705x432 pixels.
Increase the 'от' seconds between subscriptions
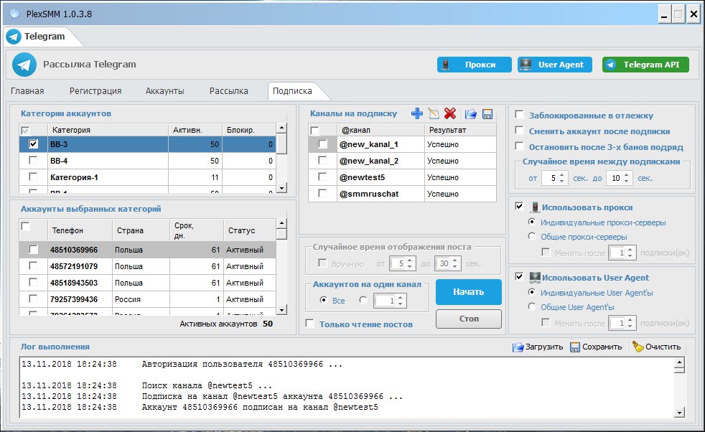click(x=561, y=175)
